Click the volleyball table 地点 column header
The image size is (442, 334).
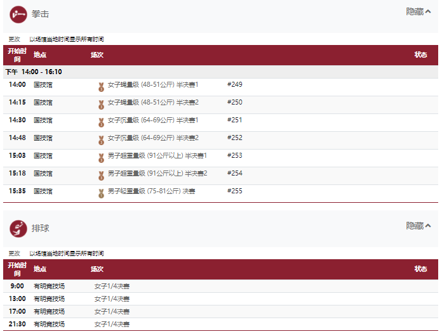[x=40, y=269]
